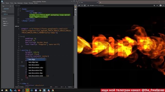Open the Вид menu
Image resolution: width=165 pixels, height=92 pixels.
15,3
